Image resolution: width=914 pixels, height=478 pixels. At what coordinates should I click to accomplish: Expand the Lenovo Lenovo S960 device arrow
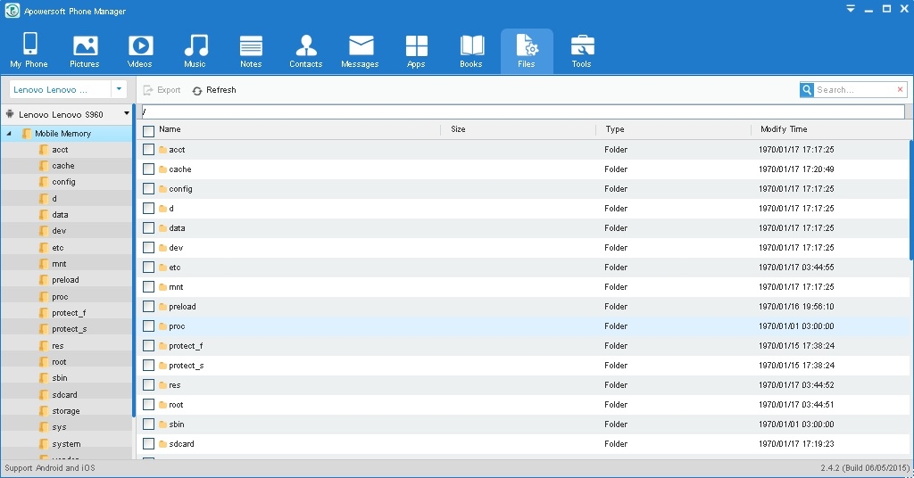(x=127, y=113)
